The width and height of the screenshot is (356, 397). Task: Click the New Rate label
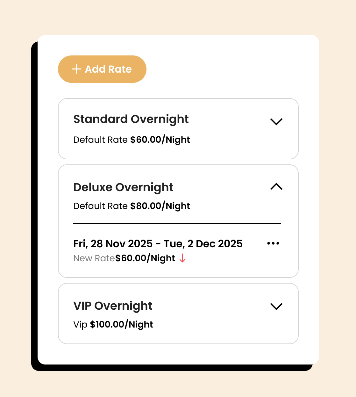(x=94, y=258)
